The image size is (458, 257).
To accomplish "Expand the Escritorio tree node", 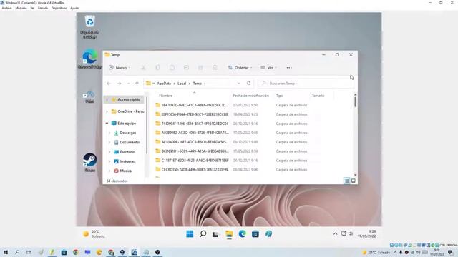I will 109,152.
